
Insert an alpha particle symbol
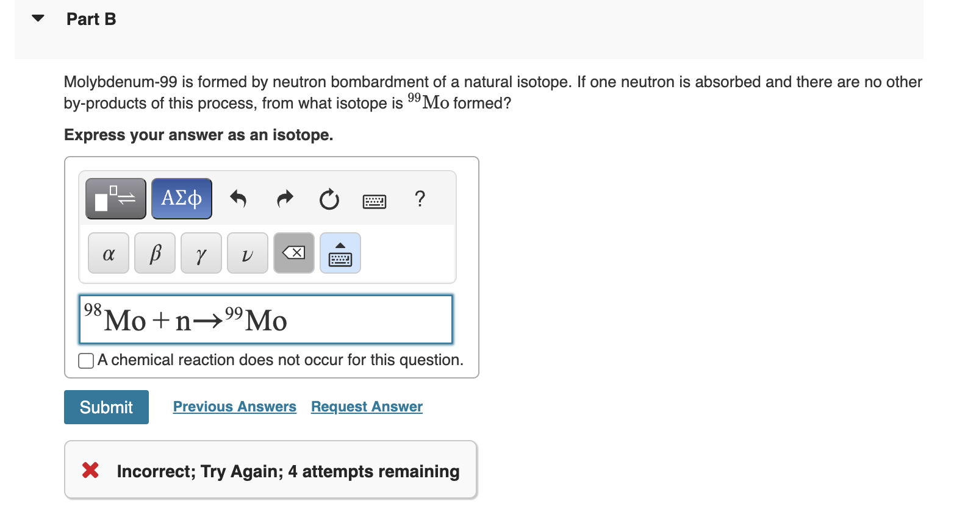[x=108, y=253]
